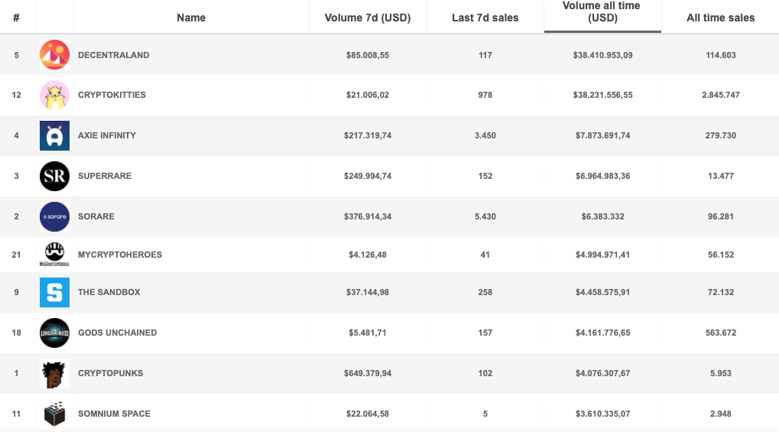Screen dimensions: 779x432
Task: Click the Sorare round logo
Action: point(54,216)
